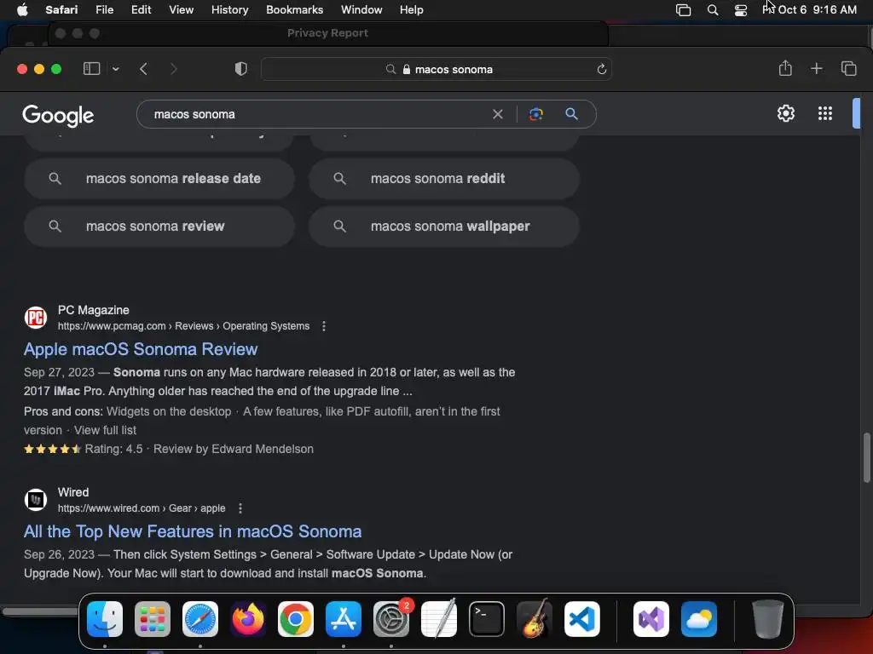Image resolution: width=873 pixels, height=654 pixels.
Task: Open Stage Manager menu bar icon
Action: point(683,9)
